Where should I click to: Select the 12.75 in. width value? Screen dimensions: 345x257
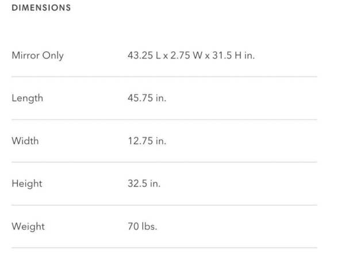tap(147, 141)
